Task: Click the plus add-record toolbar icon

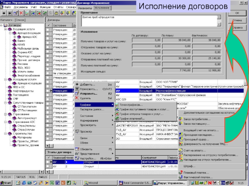Action: coord(4,13)
